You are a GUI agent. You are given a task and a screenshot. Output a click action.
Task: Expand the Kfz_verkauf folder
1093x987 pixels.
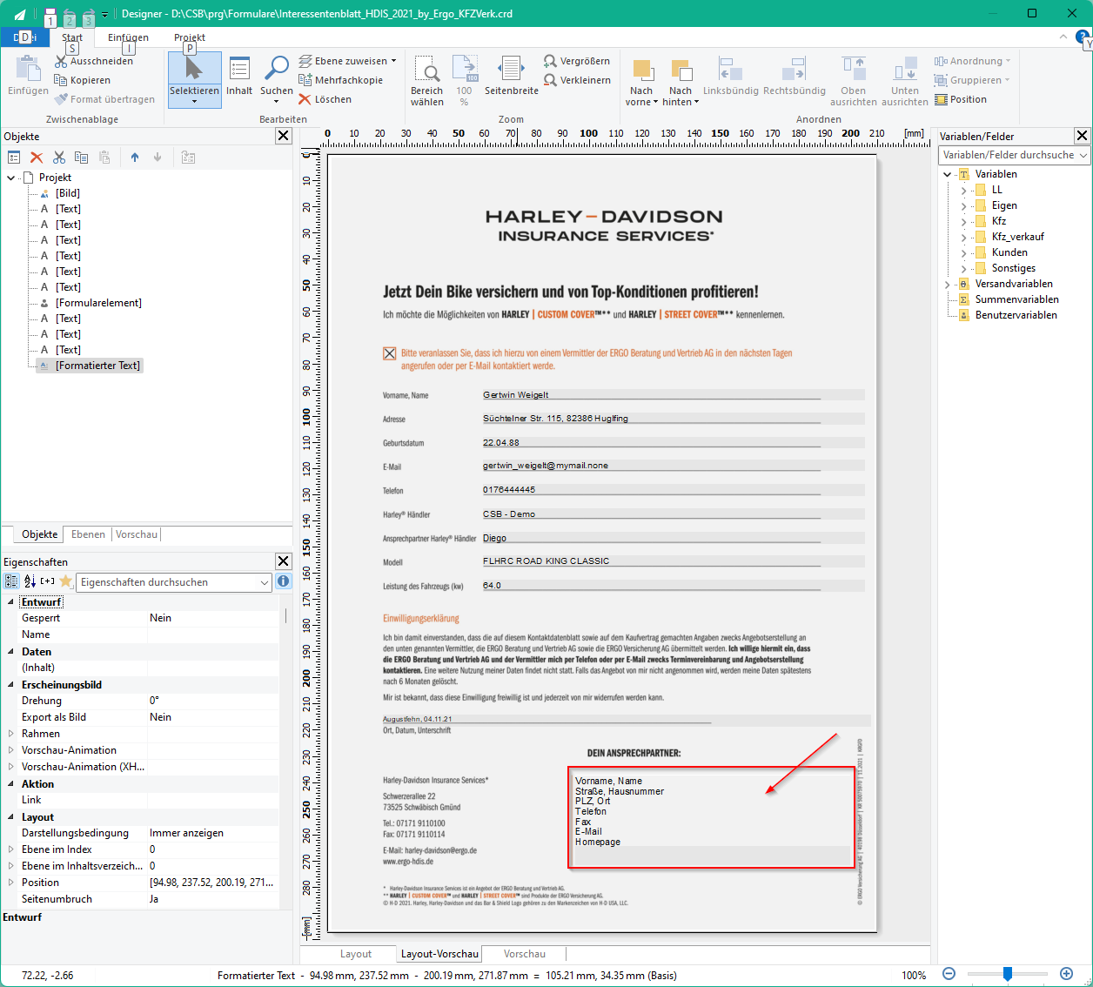click(x=963, y=237)
